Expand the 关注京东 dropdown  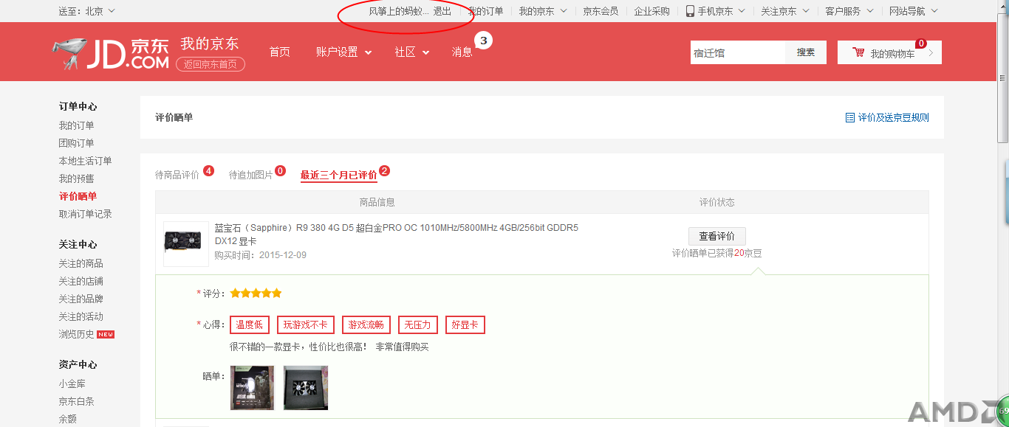805,11
